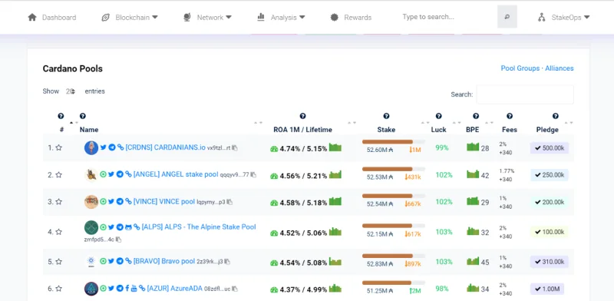Open the AzureADA Facebook icon

pyautogui.click(x=127, y=289)
